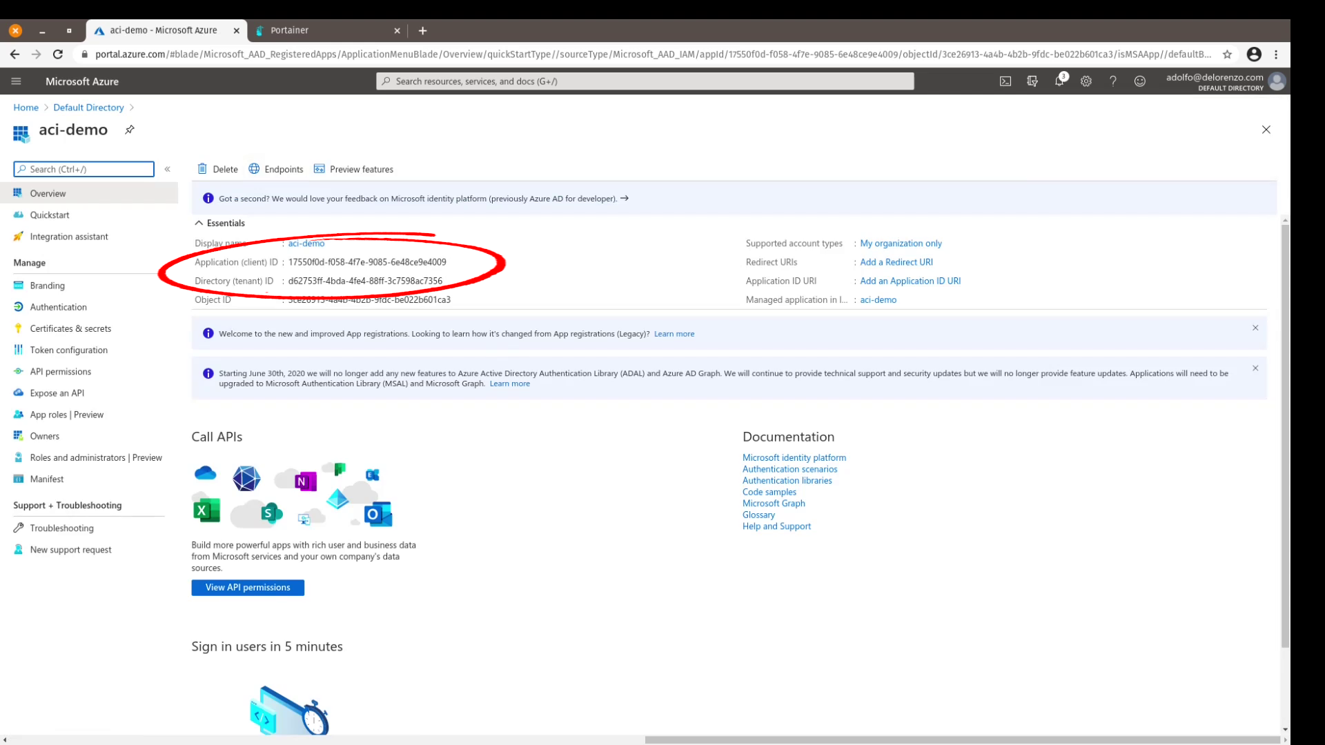Click the vertical page scrollbar

click(x=1285, y=435)
